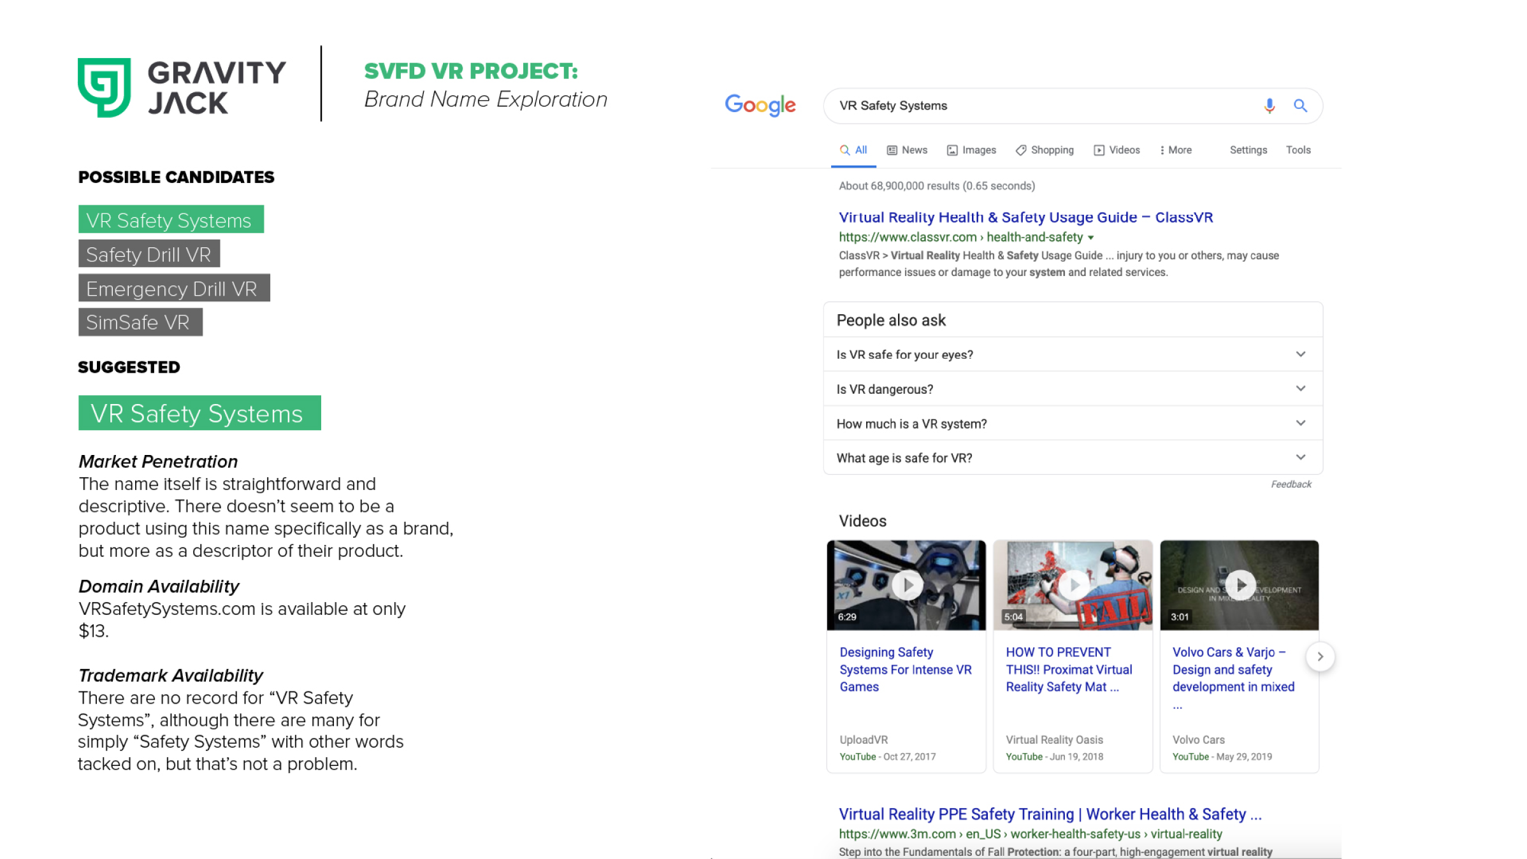Click the 'UploadVR' source label

pos(864,739)
